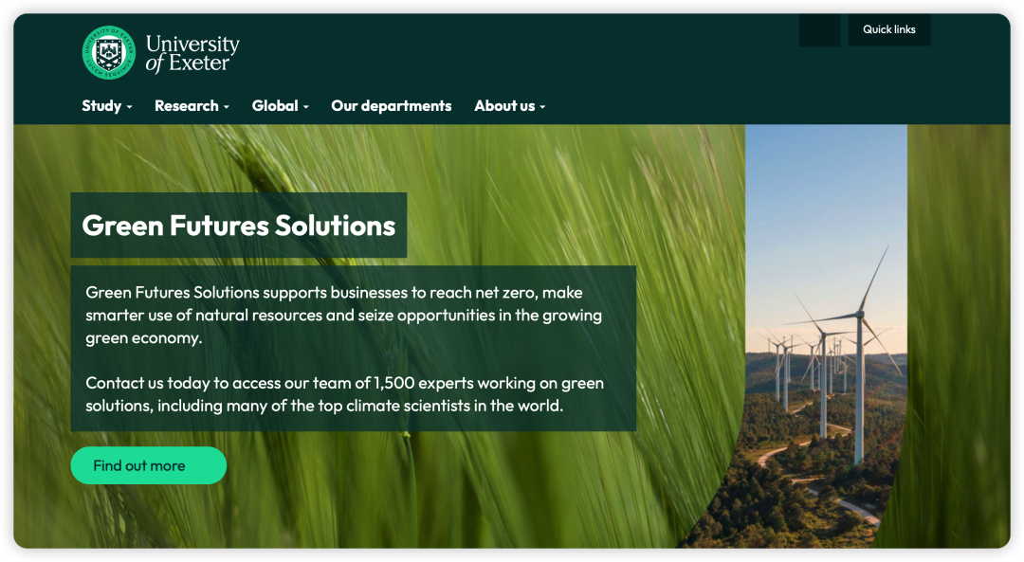Click the University of Exeter crest logo

(x=109, y=53)
